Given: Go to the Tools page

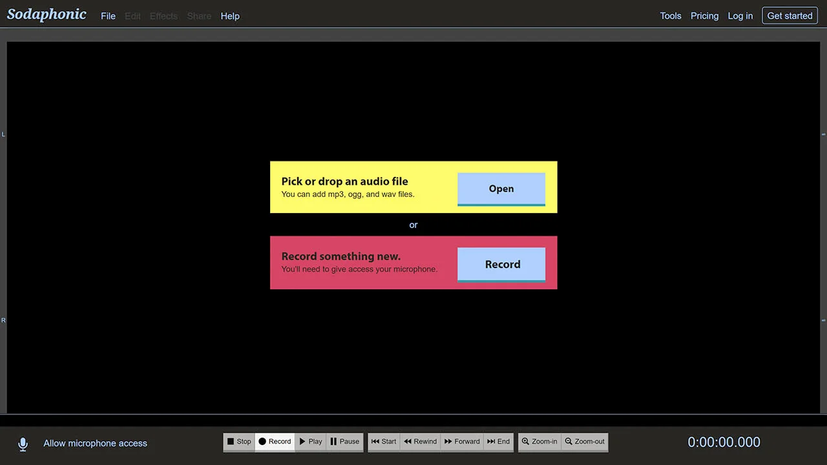Looking at the screenshot, I should pyautogui.click(x=671, y=16).
